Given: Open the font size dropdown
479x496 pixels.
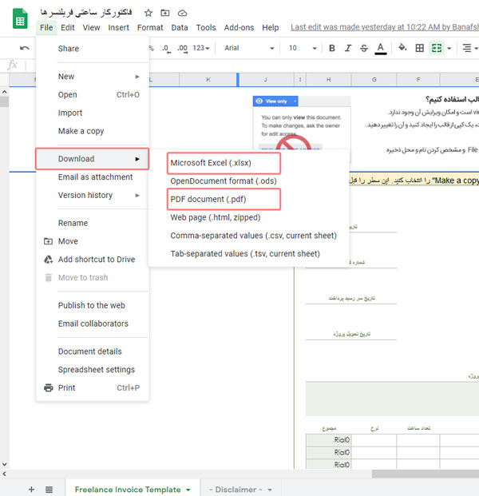Looking at the screenshot, I should pyautogui.click(x=299, y=48).
